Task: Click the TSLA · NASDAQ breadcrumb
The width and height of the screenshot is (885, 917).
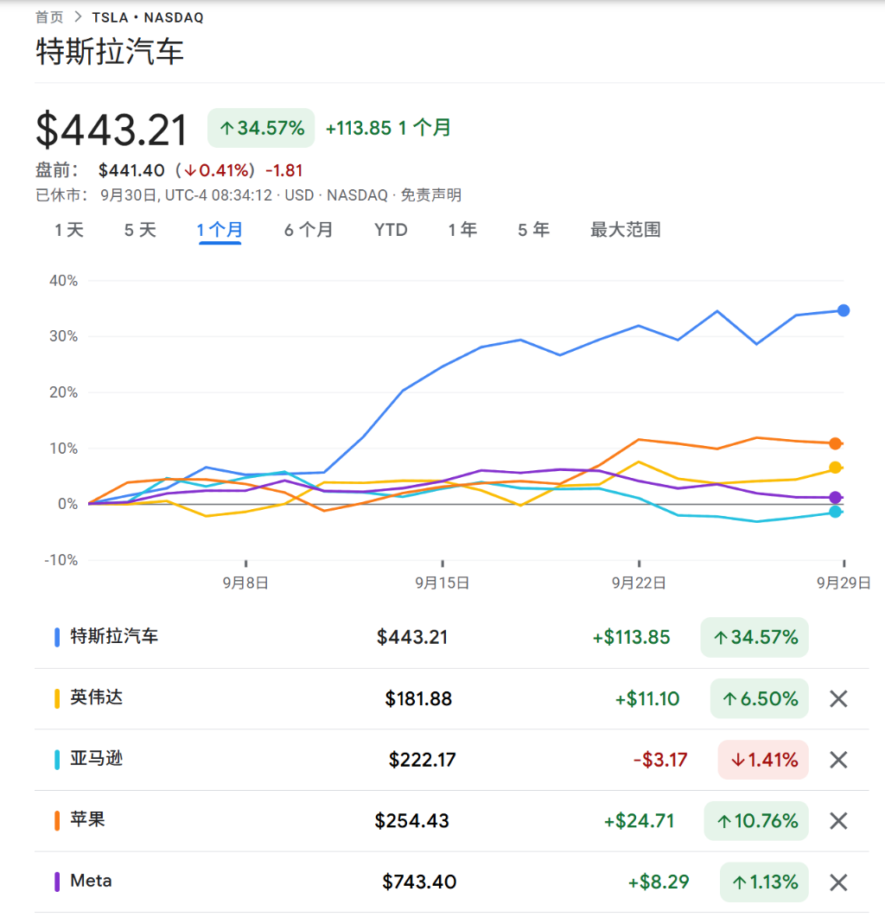Action: pyautogui.click(x=147, y=16)
